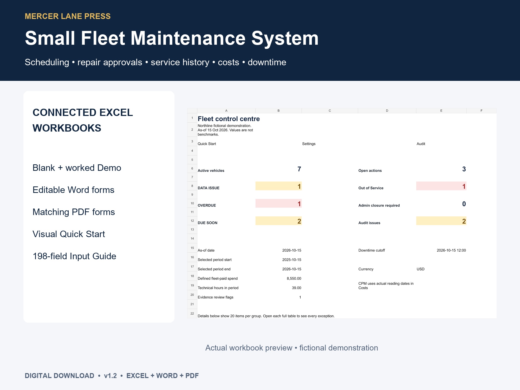This screenshot has width=520, height=390.
Task: Click the Defined fleet-paid spend value 8,550.00
Action: click(294, 278)
